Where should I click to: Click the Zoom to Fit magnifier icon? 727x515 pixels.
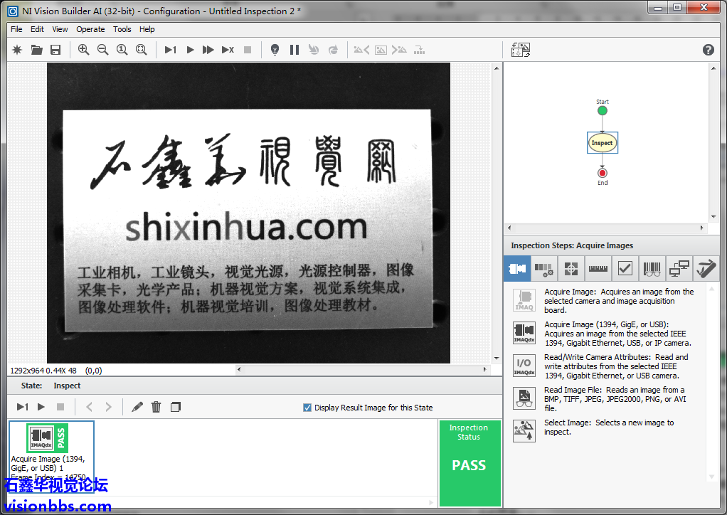[141, 50]
